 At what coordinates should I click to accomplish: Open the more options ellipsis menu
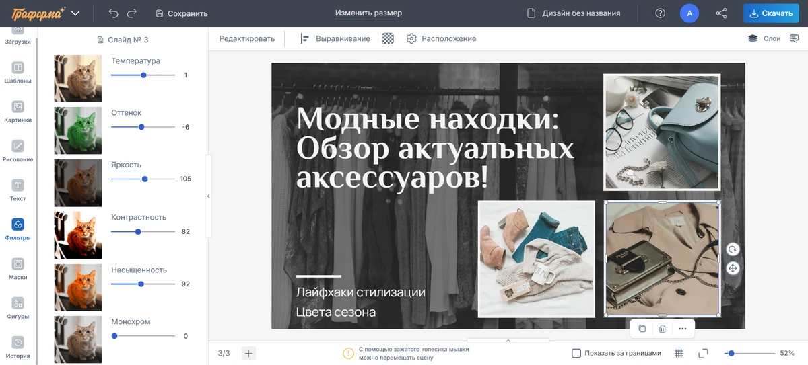tap(682, 329)
